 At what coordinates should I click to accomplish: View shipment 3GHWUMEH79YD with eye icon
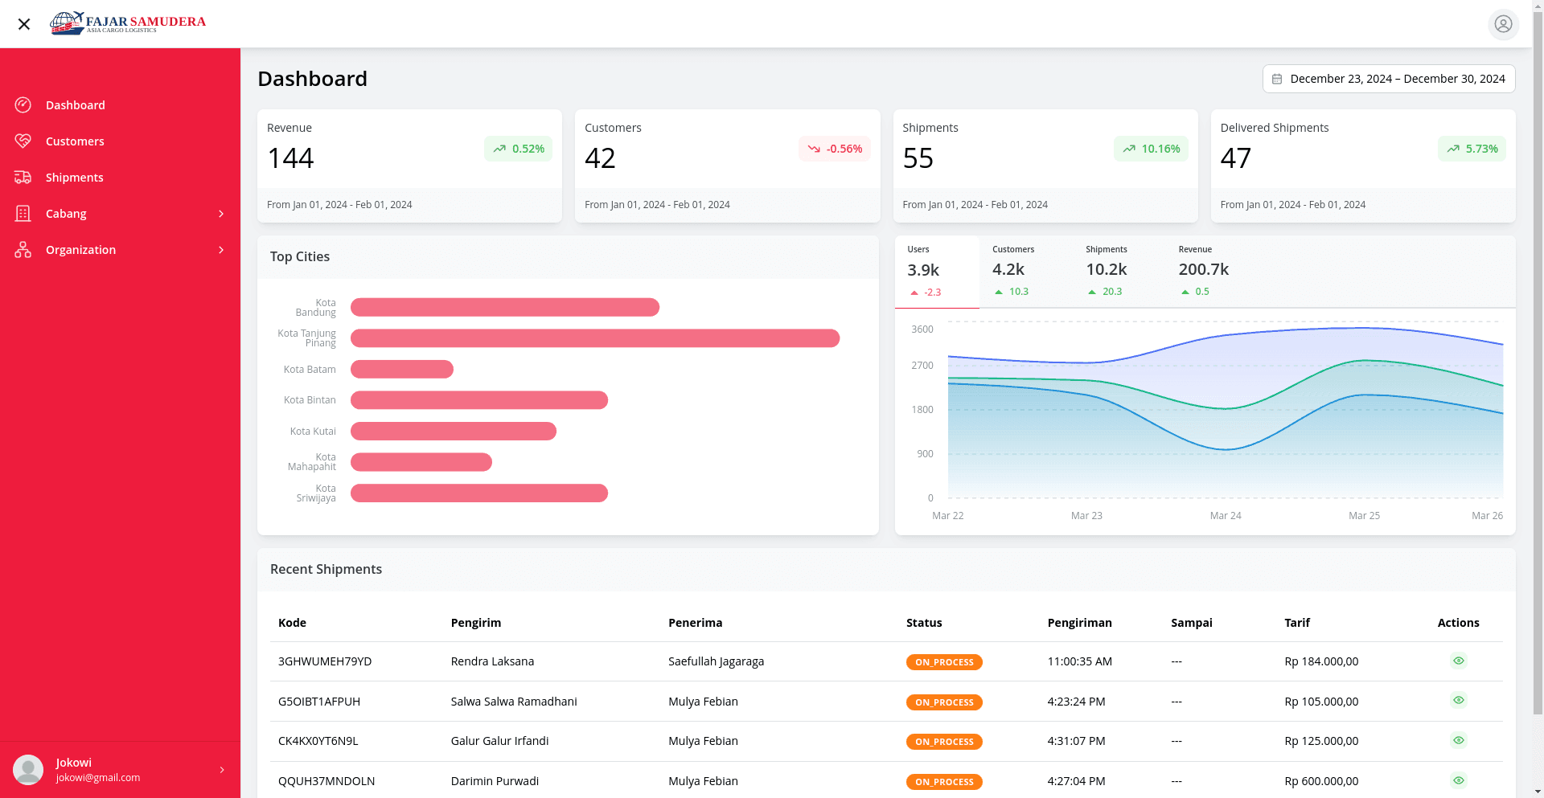point(1459,661)
